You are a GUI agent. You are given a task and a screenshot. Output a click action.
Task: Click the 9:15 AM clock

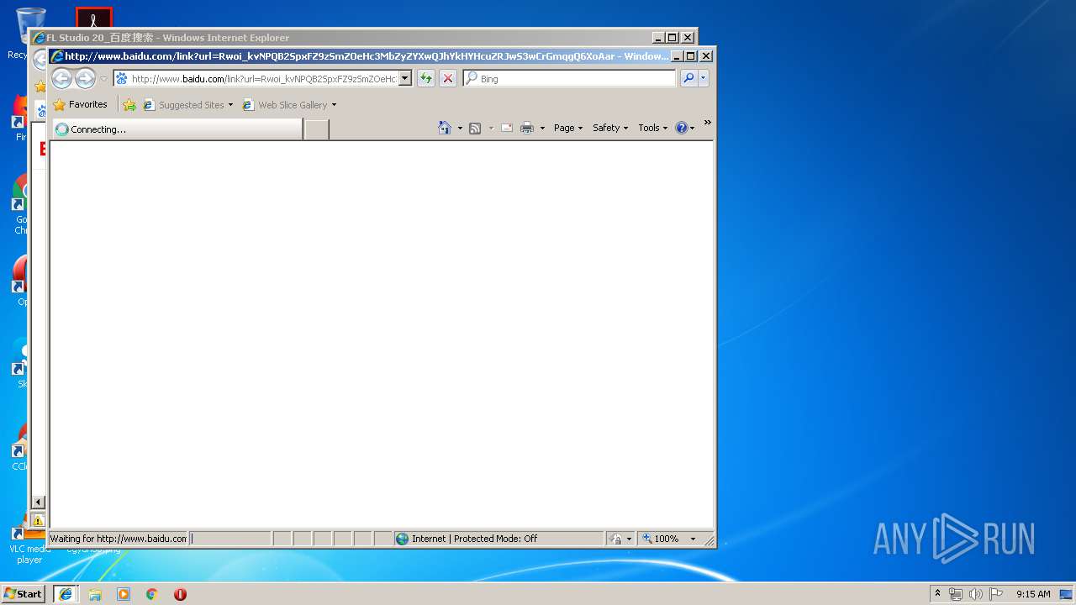[x=1033, y=594]
